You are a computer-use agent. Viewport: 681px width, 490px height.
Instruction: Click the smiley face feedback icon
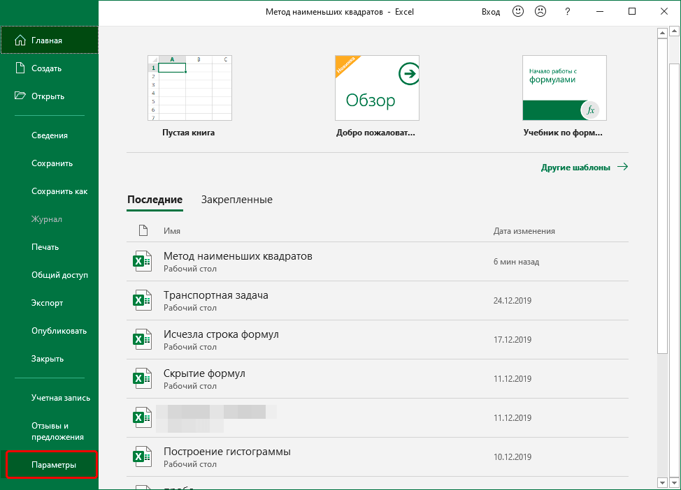tap(518, 12)
